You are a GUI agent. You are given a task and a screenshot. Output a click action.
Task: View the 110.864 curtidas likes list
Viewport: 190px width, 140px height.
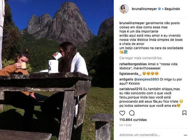point(133,120)
